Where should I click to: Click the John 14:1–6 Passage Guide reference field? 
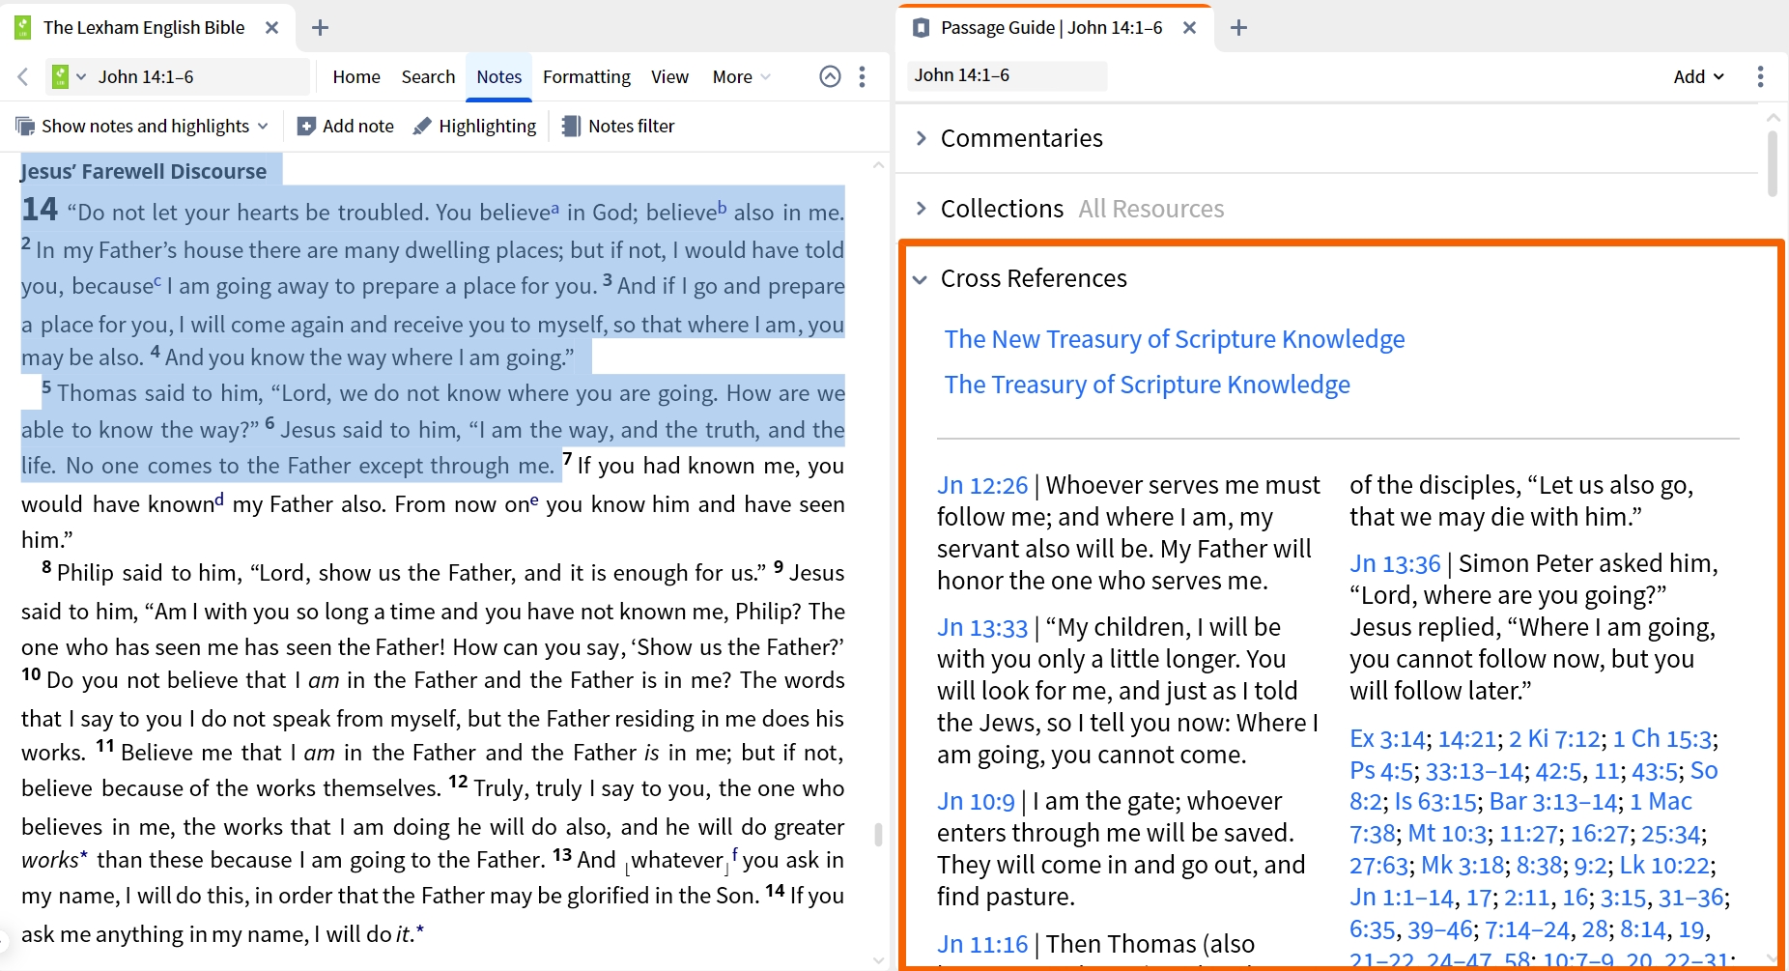1008,75
